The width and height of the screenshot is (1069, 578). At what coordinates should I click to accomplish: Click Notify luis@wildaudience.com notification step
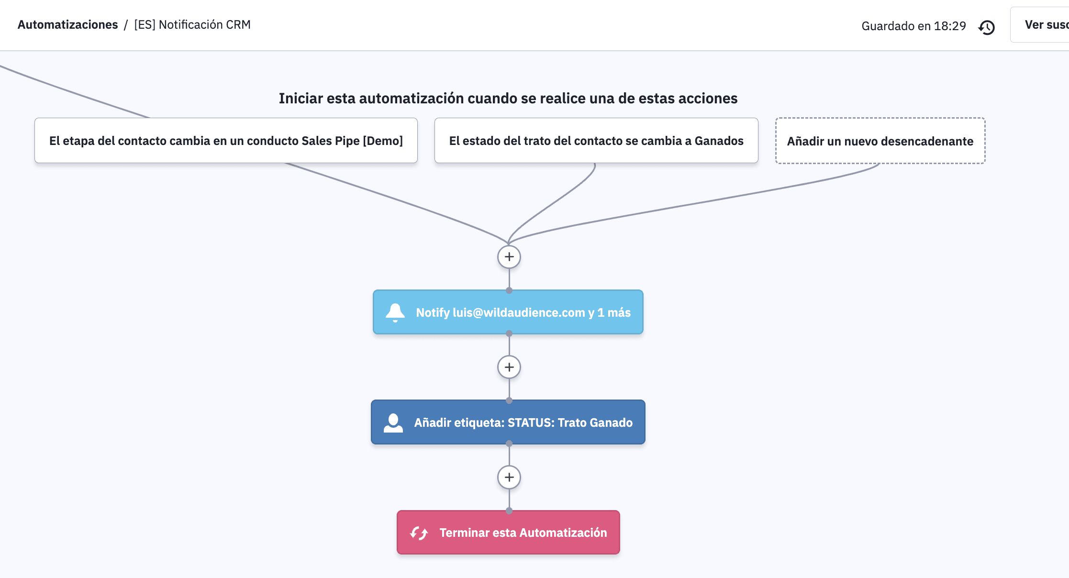coord(508,312)
